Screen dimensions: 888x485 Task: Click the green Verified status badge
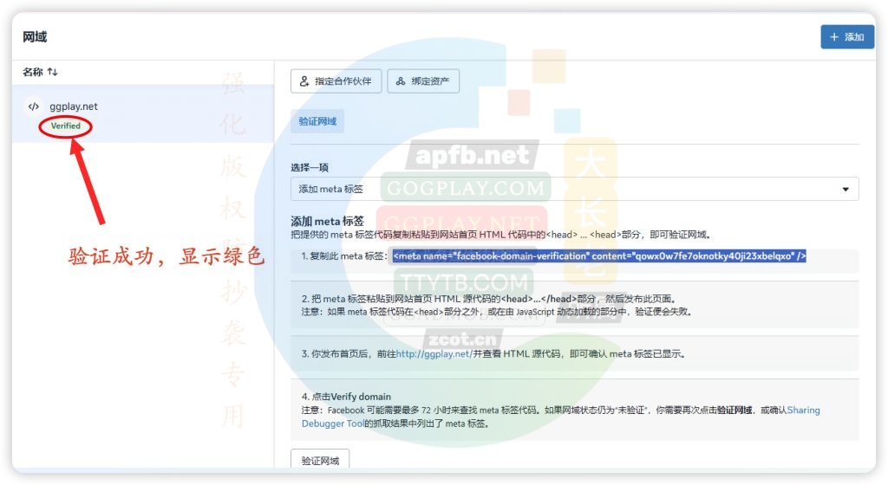pyautogui.click(x=65, y=126)
